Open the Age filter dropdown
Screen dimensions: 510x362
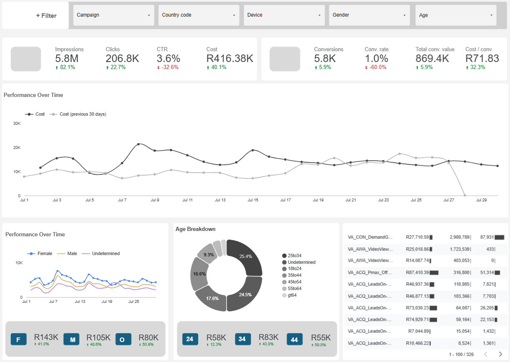pos(455,15)
